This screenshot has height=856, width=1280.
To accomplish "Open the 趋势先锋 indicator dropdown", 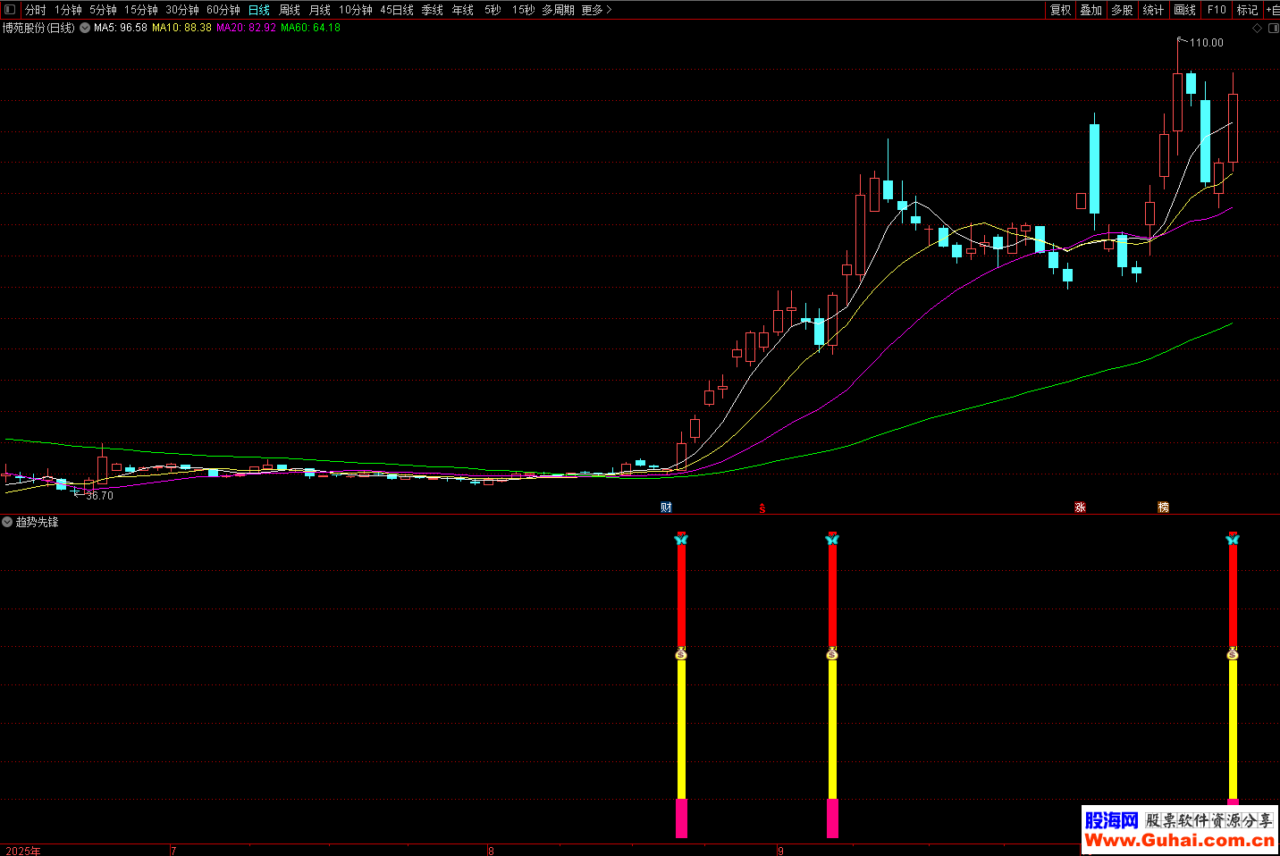I will click(x=7, y=522).
